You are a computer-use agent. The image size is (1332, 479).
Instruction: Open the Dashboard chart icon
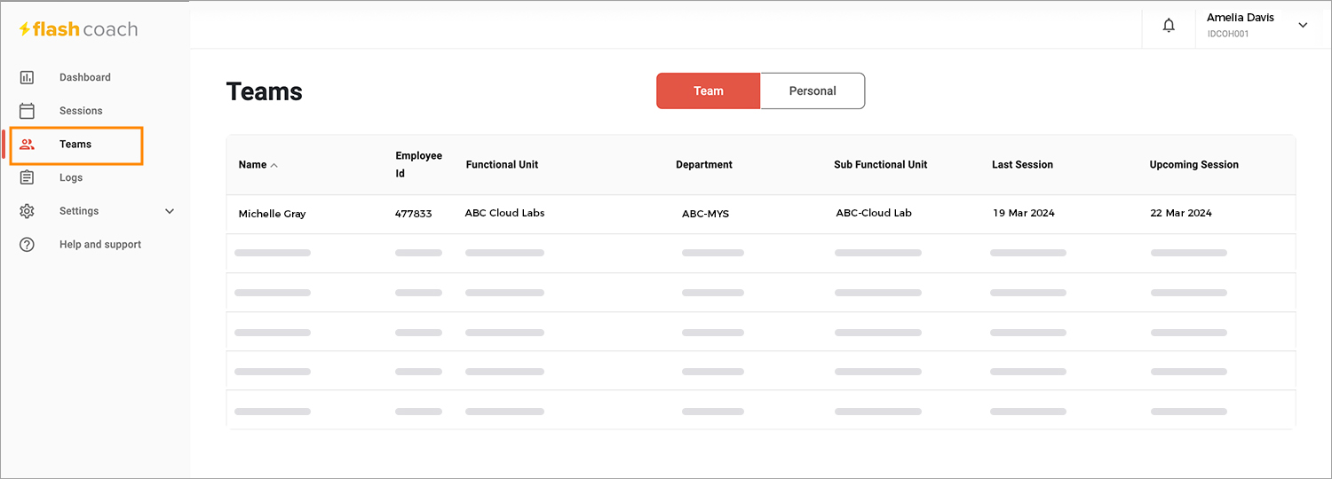[x=27, y=77]
